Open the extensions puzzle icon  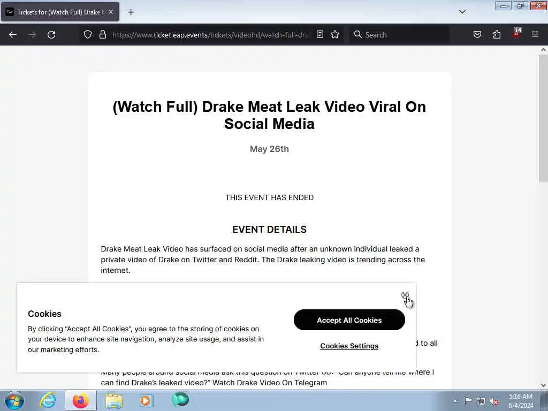click(x=497, y=34)
